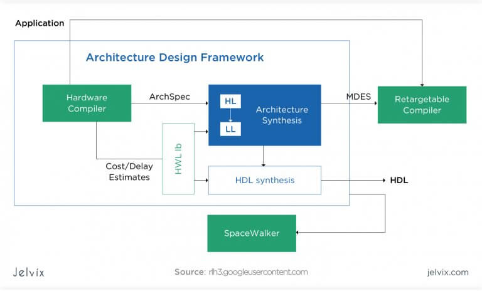Screen dimensions: 482x291
Task: Click the Jelvix logo
Action: (x=28, y=272)
